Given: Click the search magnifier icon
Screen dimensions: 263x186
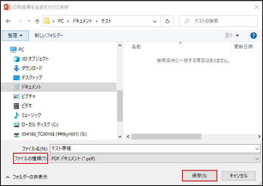Looking at the screenshot, I should [187, 21].
